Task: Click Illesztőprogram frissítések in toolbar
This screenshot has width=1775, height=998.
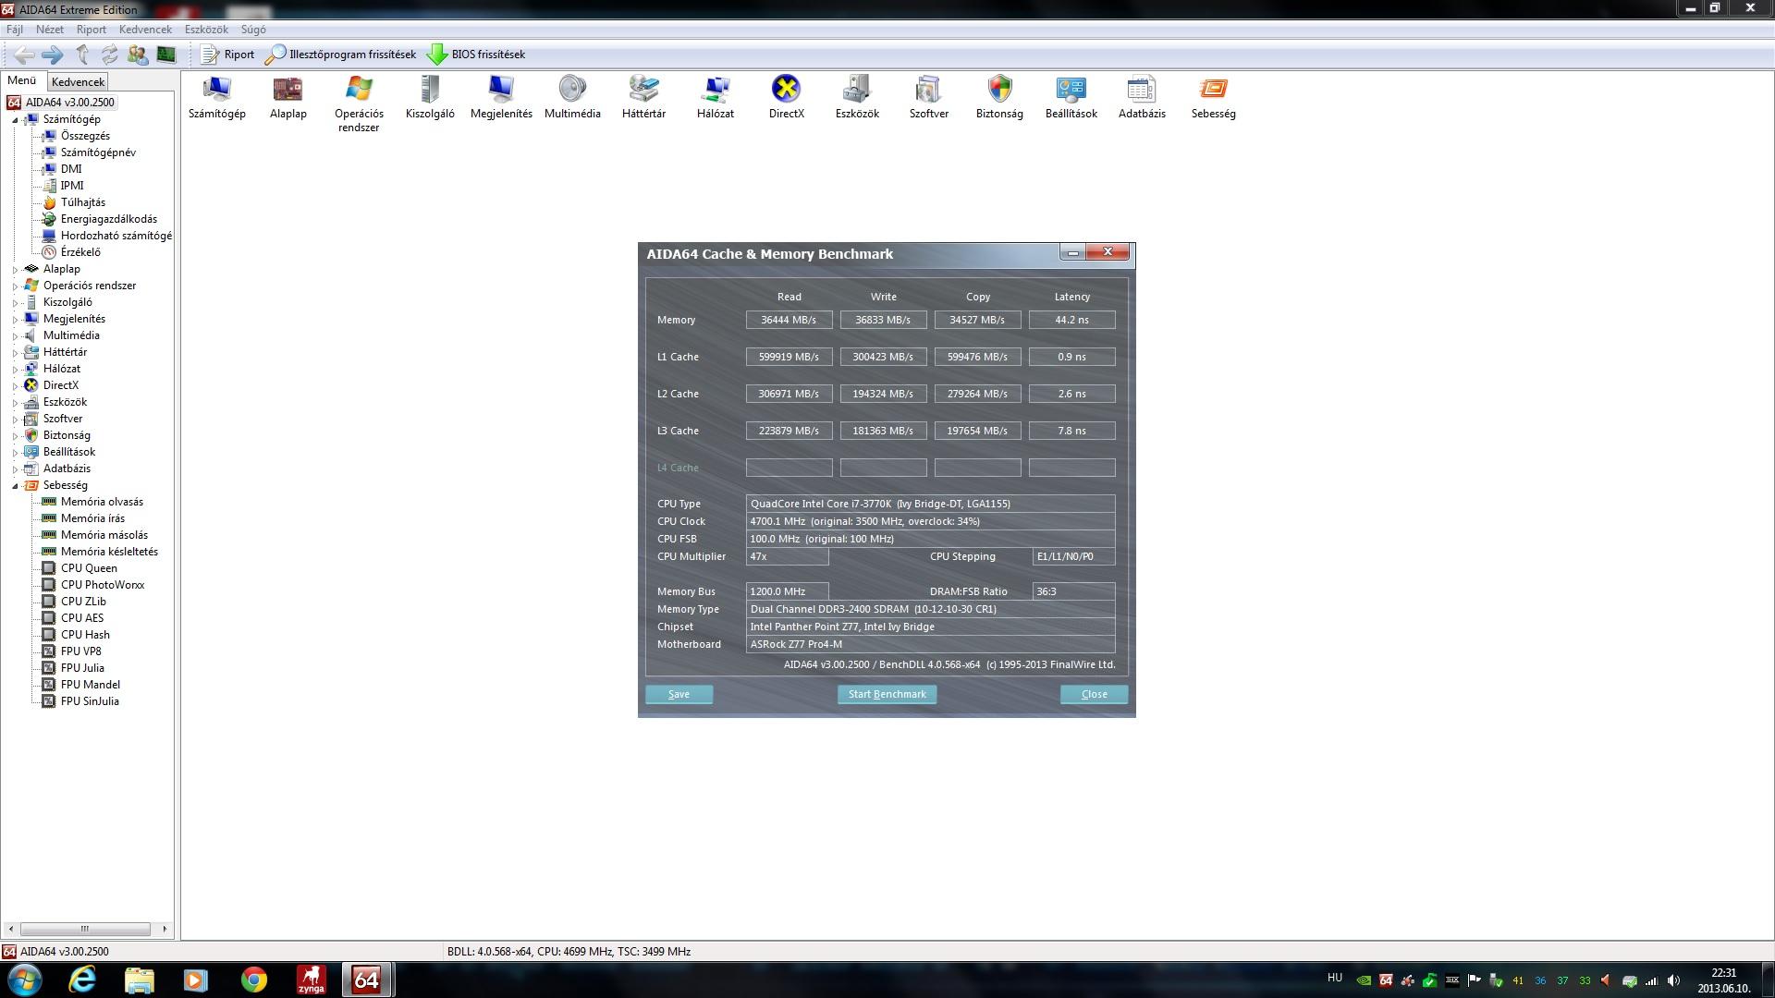Action: point(340,55)
